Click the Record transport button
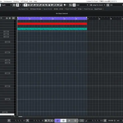 [x=75, y=121]
